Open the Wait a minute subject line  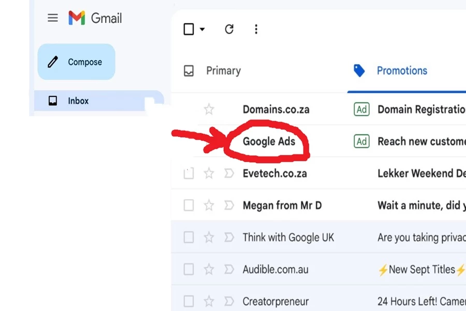tap(421, 205)
